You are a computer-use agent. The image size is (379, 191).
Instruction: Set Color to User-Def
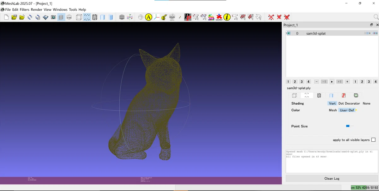tap(347, 110)
